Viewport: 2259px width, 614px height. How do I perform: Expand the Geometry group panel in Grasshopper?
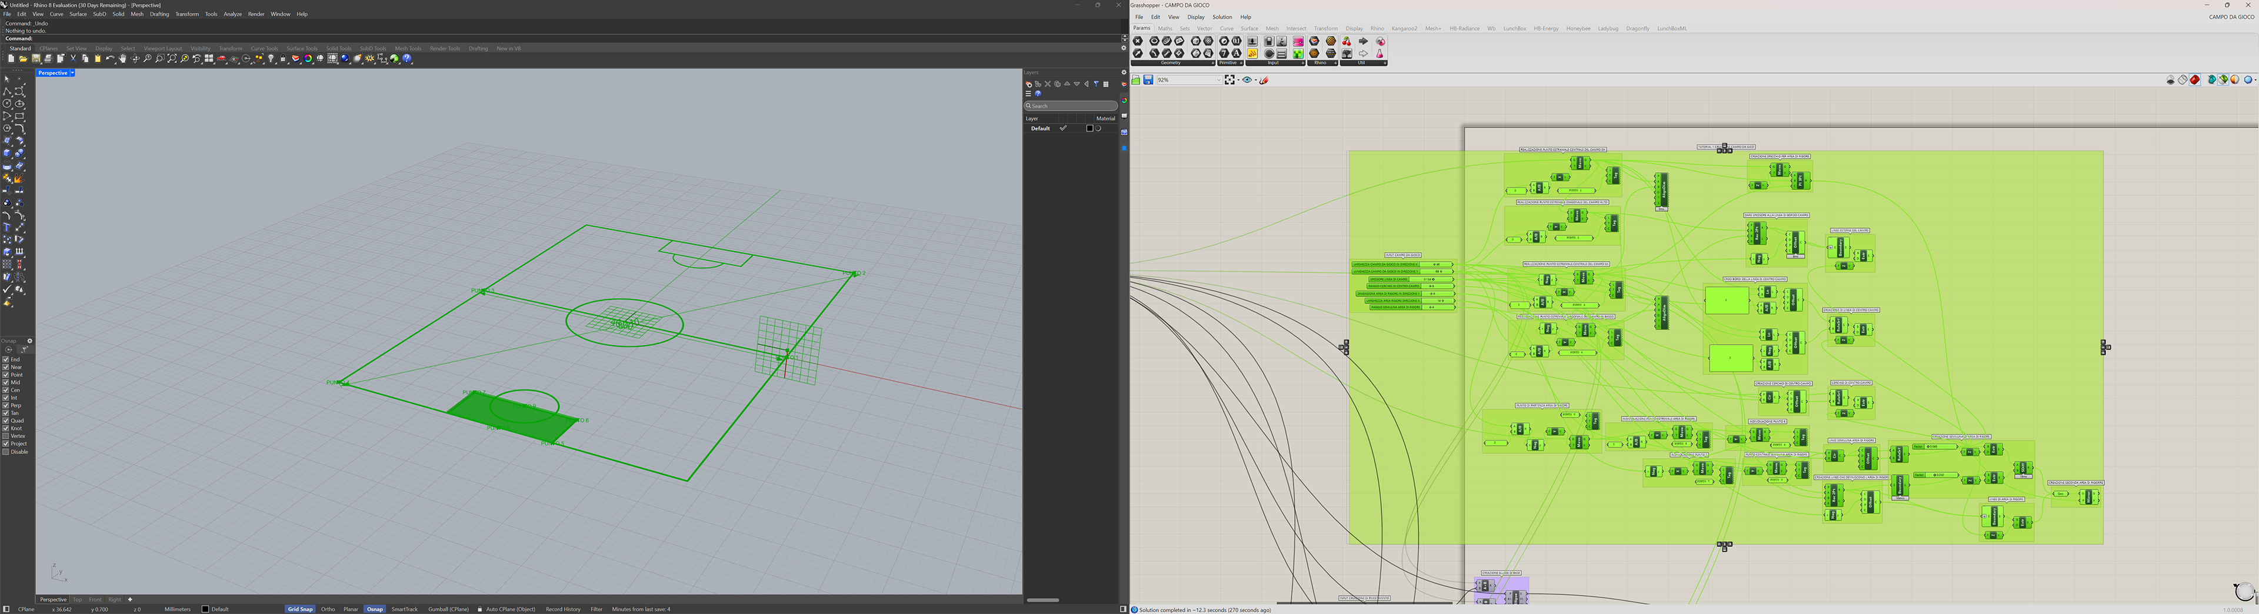(1213, 63)
